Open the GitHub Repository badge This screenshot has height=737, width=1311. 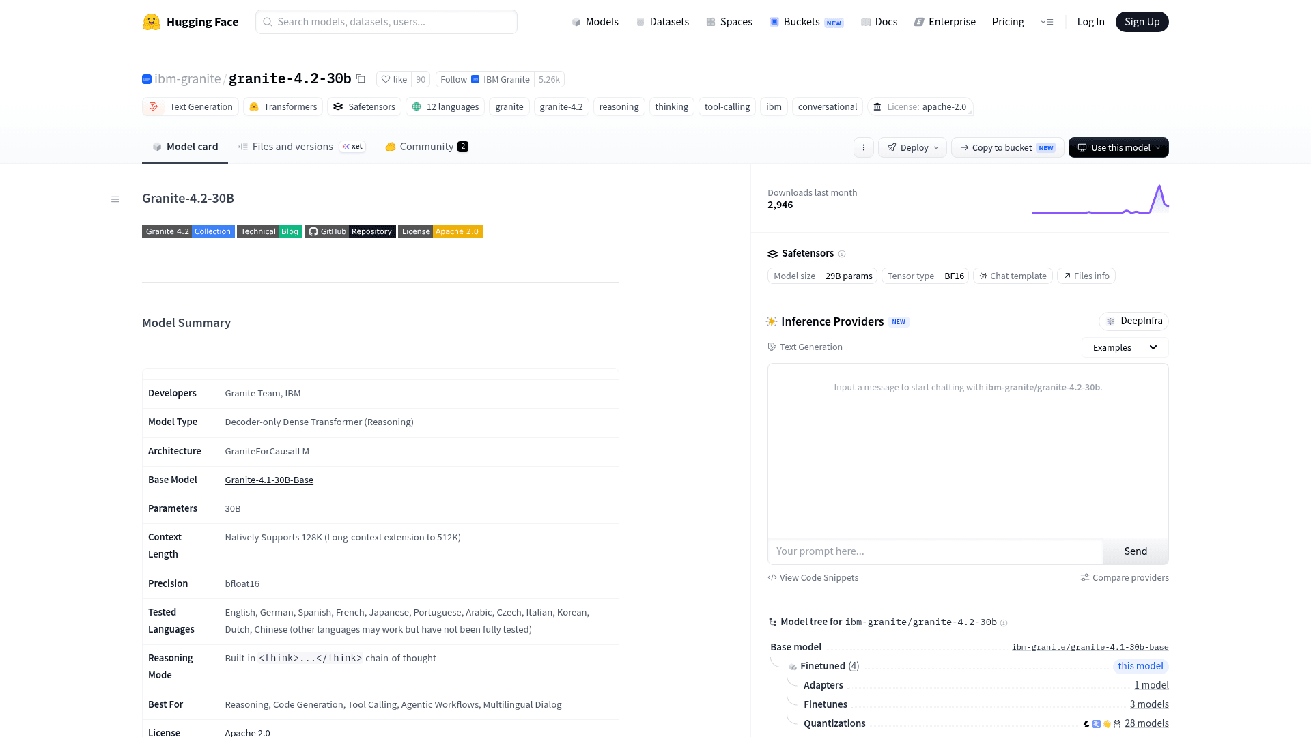[x=350, y=231]
